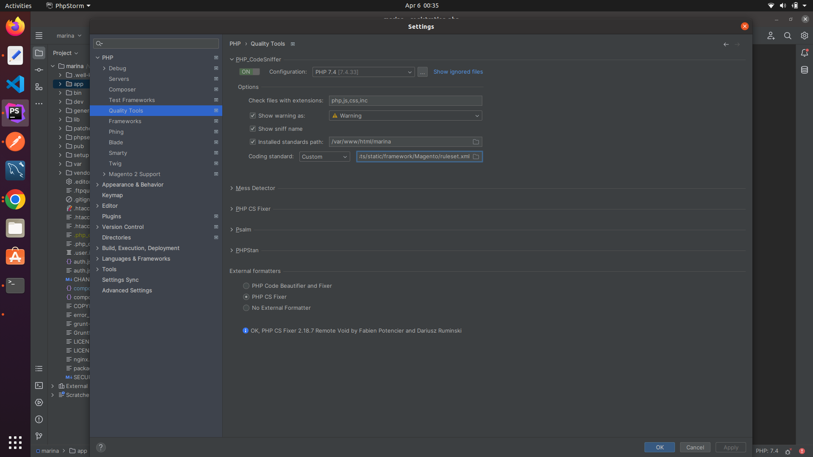813x457 pixels.
Task: Show Applications grid in the dock
Action: (x=15, y=443)
